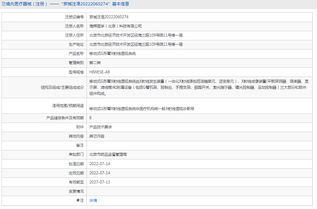
Task: Click the 适用范围/预期用途 value text
Action: 141,108
